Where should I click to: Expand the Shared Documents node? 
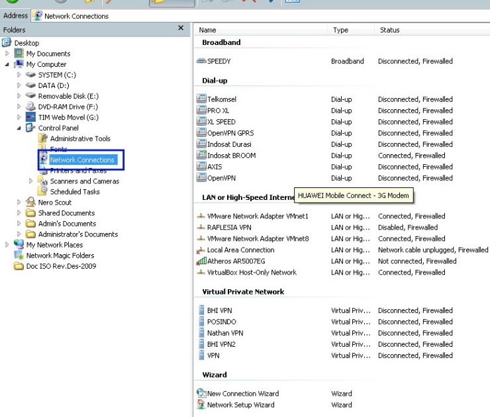19,212
